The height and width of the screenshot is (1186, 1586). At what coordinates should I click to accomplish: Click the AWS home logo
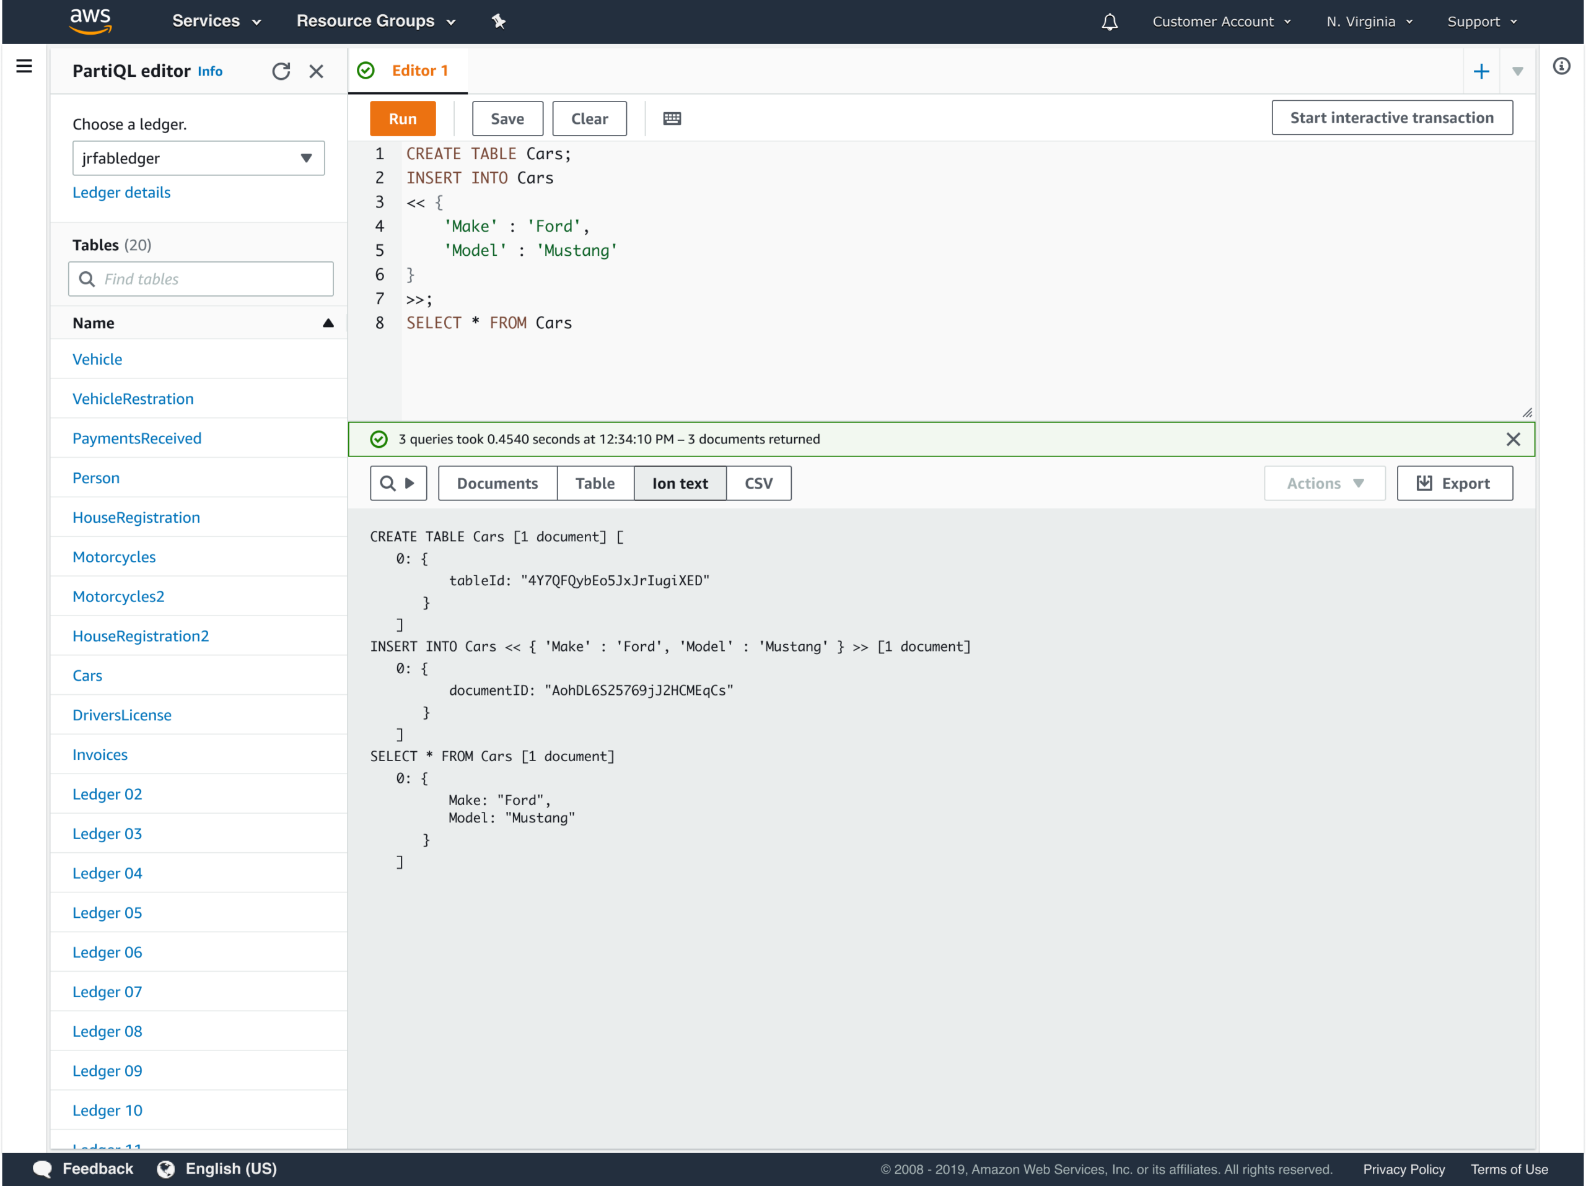90,21
